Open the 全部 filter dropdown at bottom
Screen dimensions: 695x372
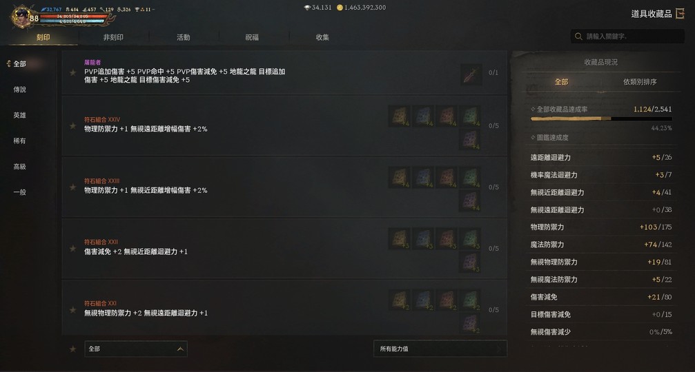pyautogui.click(x=136, y=349)
